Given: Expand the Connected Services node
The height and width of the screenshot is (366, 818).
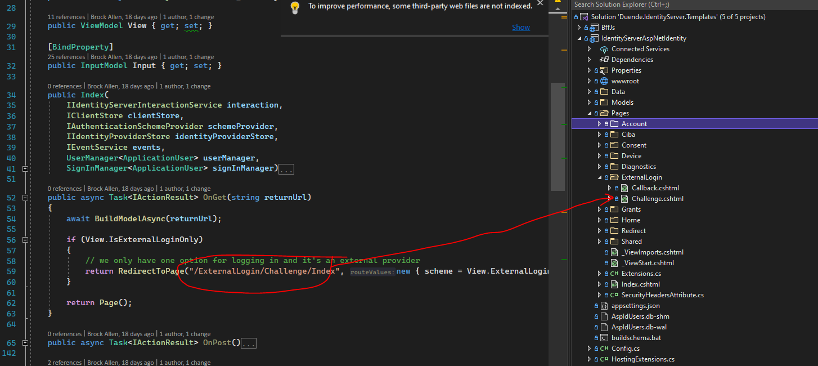Looking at the screenshot, I should point(589,49).
